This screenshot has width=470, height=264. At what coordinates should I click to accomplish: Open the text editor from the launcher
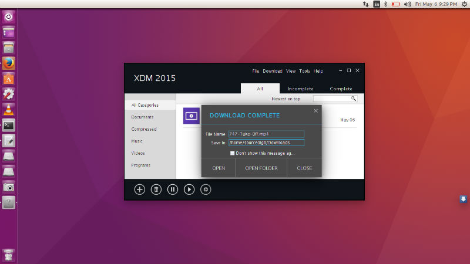pyautogui.click(x=8, y=141)
